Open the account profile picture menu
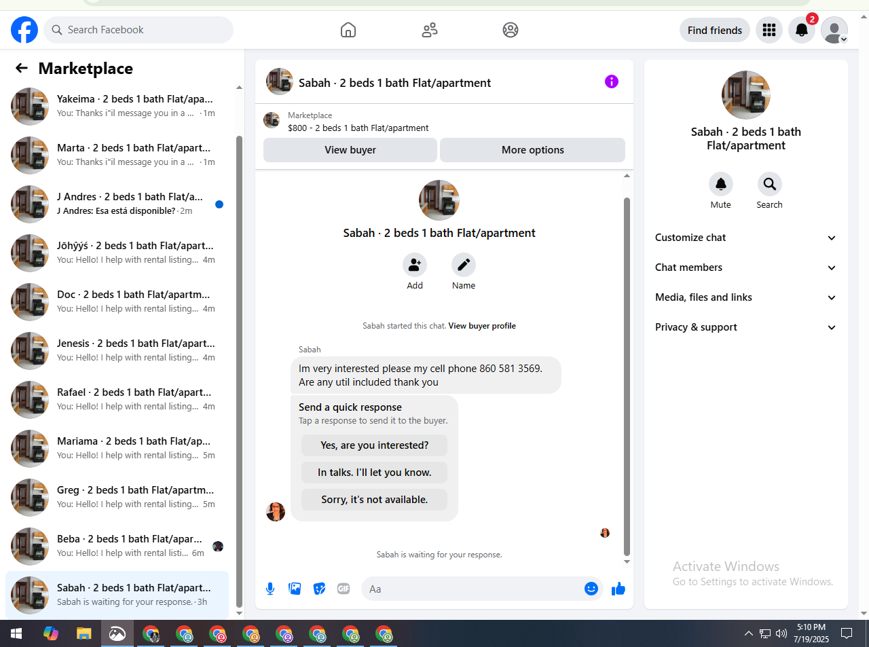This screenshot has height=647, width=869. coord(834,30)
